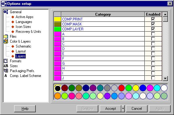The image size is (174, 115).
Task: Click the olive color cell of COMP.MASK
Action: [x=58, y=24]
